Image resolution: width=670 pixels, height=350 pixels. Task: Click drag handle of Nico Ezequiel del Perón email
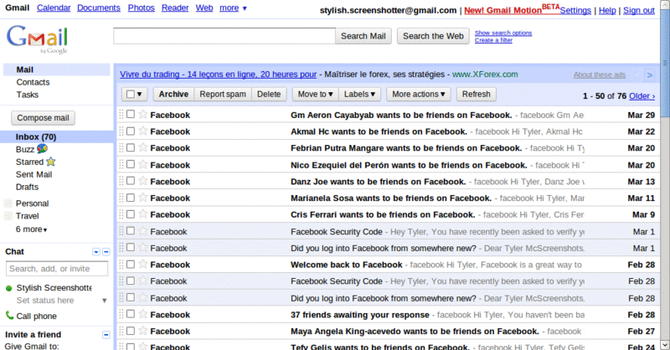tap(121, 164)
